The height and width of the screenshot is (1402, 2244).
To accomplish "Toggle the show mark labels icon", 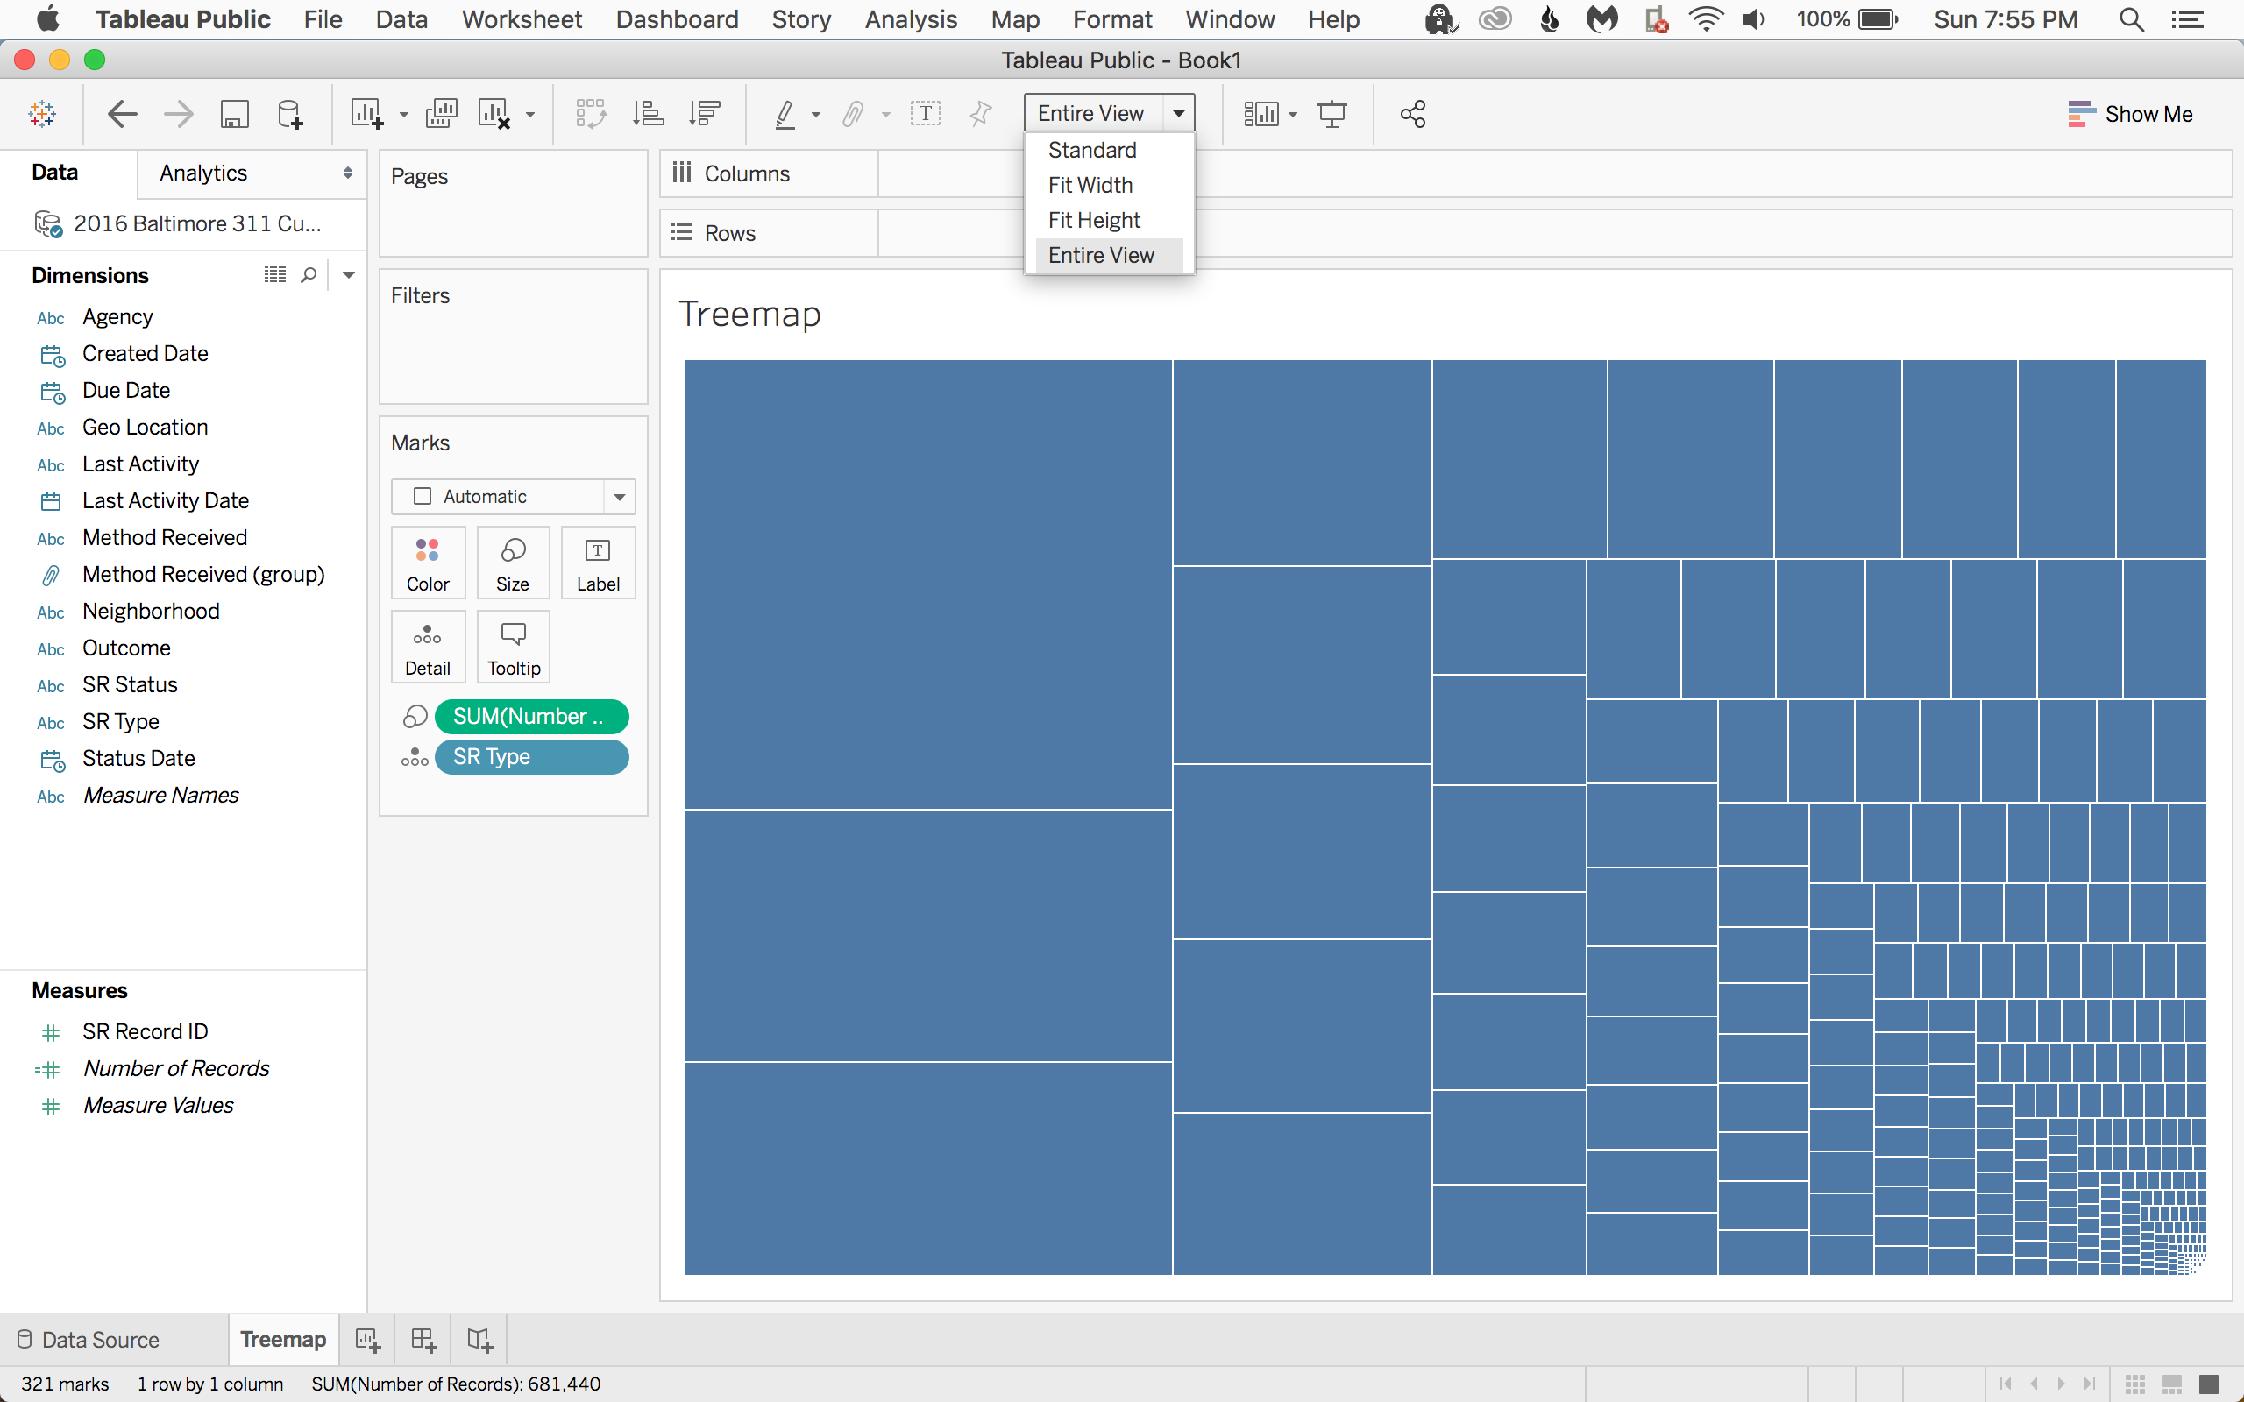I will coord(926,114).
